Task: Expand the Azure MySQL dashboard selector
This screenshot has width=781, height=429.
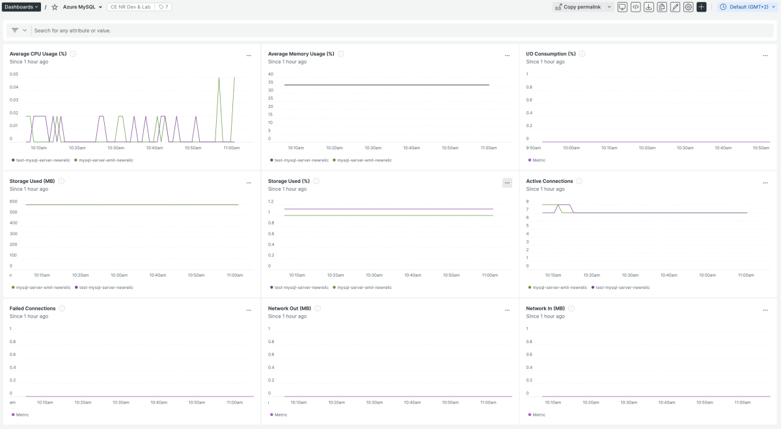Action: tap(82, 7)
